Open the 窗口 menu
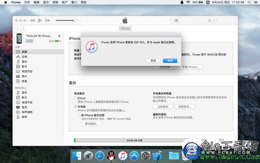 pos(74,2)
